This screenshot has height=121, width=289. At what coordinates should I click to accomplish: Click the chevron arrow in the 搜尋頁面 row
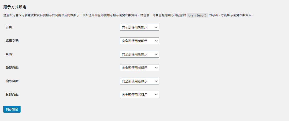156,81
